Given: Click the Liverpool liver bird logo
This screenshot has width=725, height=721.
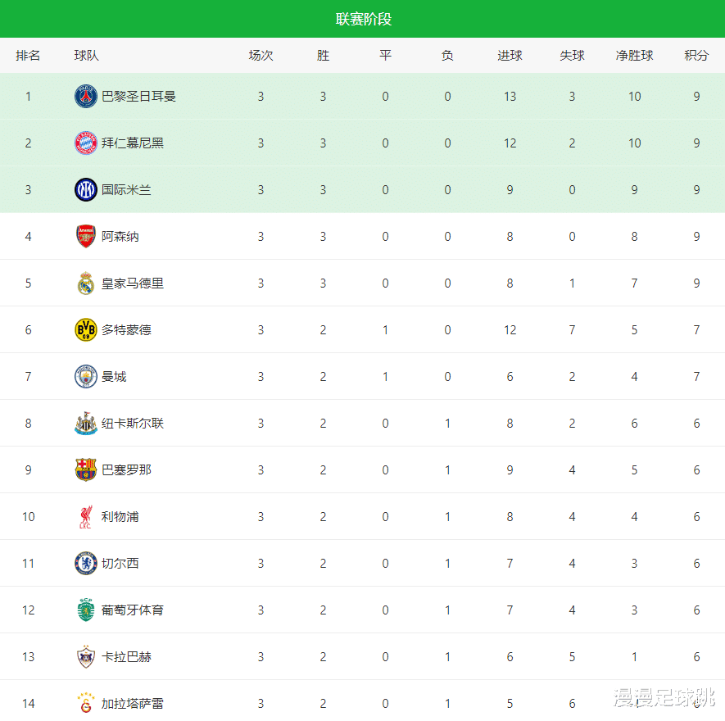Looking at the screenshot, I should point(86,517).
